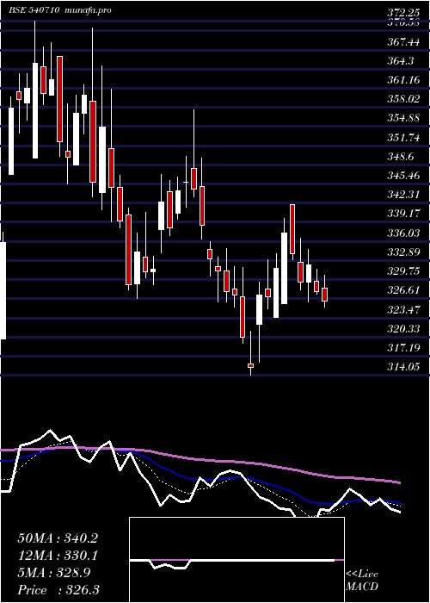Select the 354.88 price label
The width and height of the screenshot is (430, 603).
tap(403, 118)
